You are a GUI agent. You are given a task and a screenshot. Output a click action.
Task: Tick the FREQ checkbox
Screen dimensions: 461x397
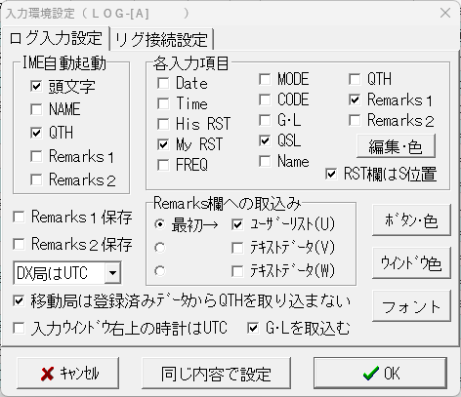click(x=163, y=165)
